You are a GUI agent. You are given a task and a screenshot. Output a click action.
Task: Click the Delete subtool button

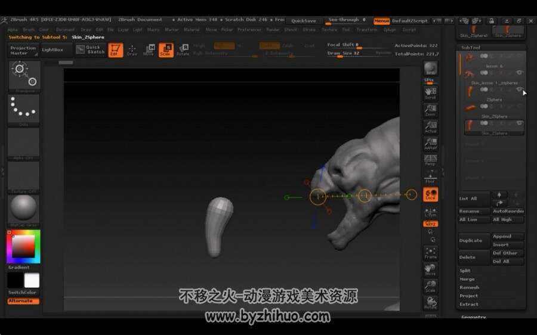[474, 258]
